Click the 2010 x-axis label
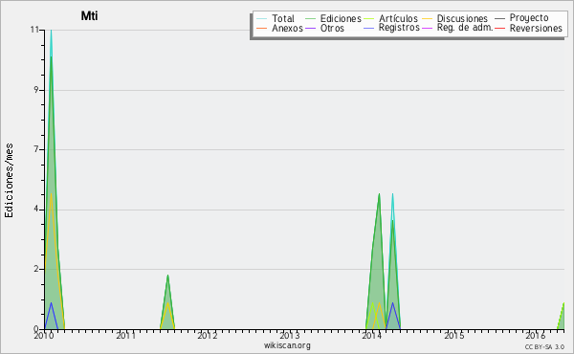The width and height of the screenshot is (574, 354). point(44,335)
